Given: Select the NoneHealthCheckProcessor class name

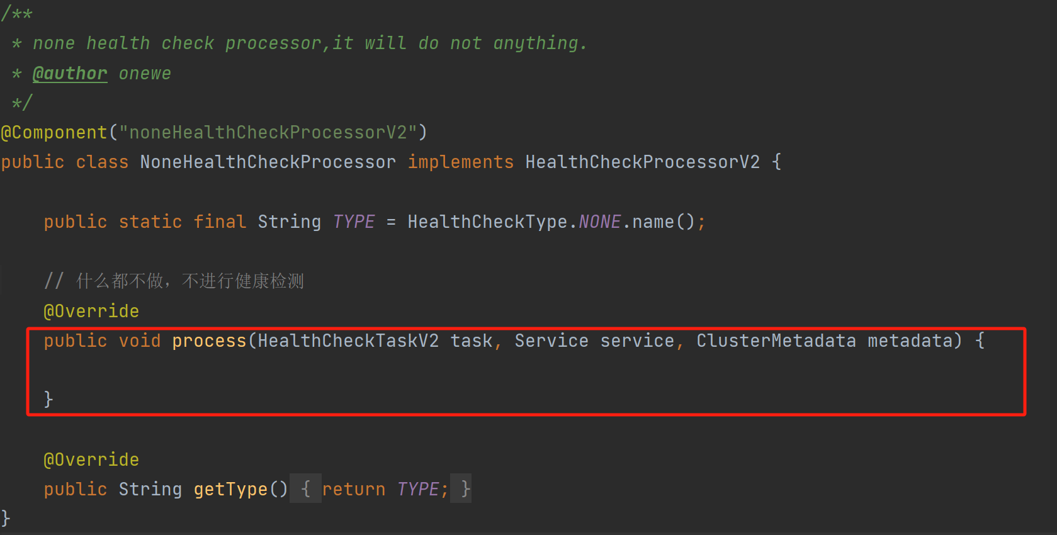Looking at the screenshot, I should click(x=268, y=162).
